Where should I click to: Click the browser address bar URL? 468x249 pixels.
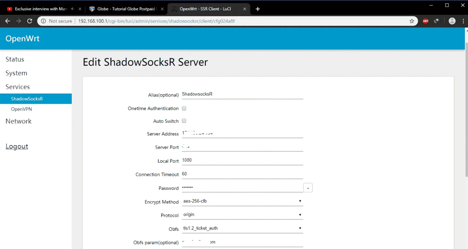156,21
